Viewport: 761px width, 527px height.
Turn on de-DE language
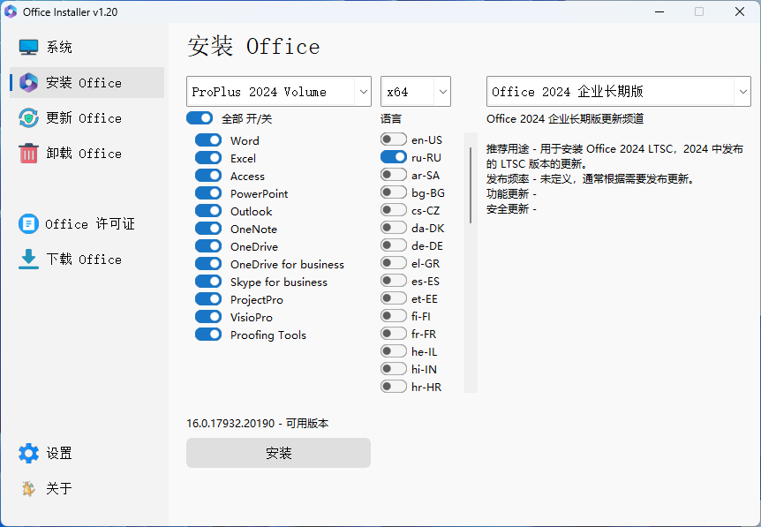point(394,245)
